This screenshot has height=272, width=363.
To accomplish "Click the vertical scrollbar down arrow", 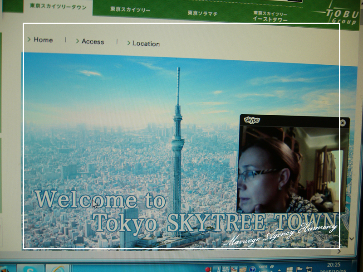I will pos(352,238).
